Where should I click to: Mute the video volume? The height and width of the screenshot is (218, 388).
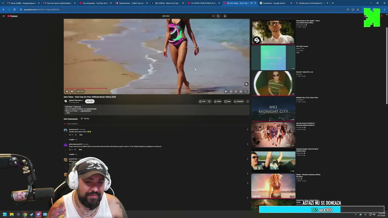click(72, 91)
